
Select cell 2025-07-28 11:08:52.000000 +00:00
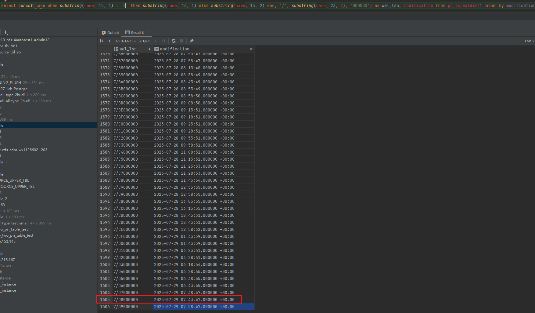pos(203,152)
